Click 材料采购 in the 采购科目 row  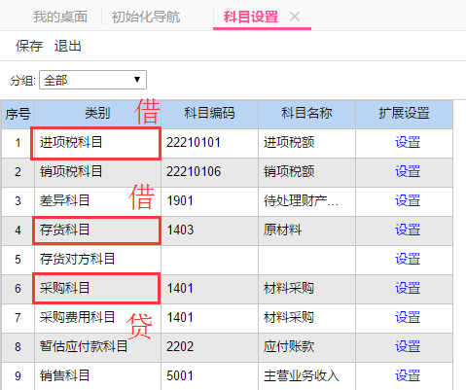(x=306, y=289)
